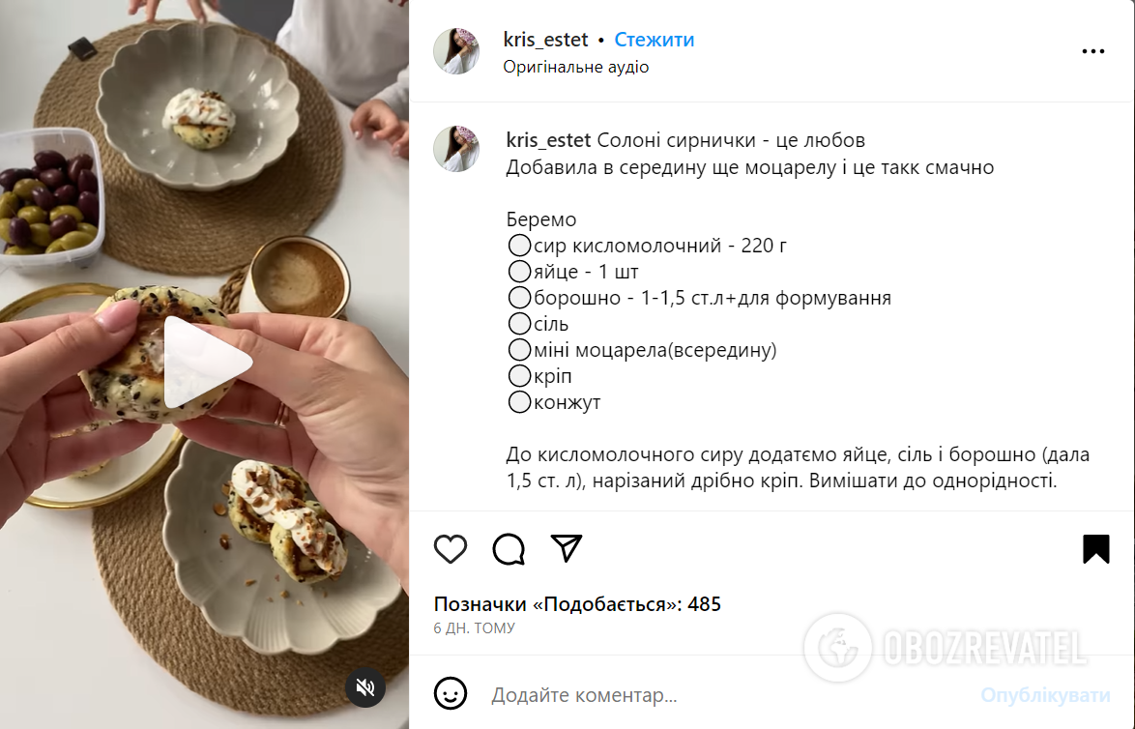Unmute the video with speaker icon
The image size is (1135, 729).
pyautogui.click(x=365, y=687)
